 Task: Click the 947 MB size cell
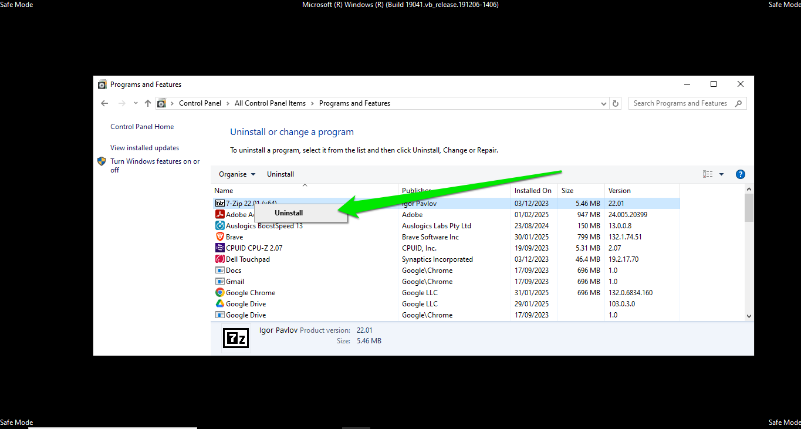coord(588,215)
